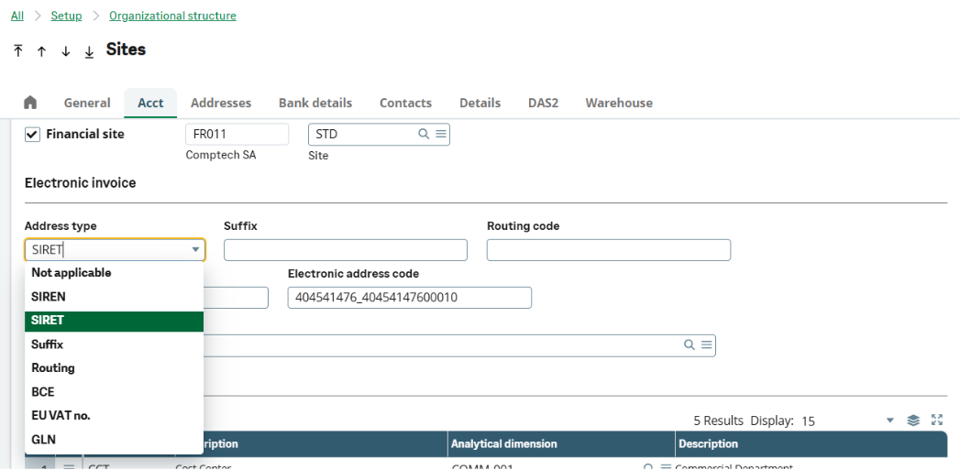Choose EU VAT no. option
Image resolution: width=960 pixels, height=470 pixels.
tap(114, 416)
